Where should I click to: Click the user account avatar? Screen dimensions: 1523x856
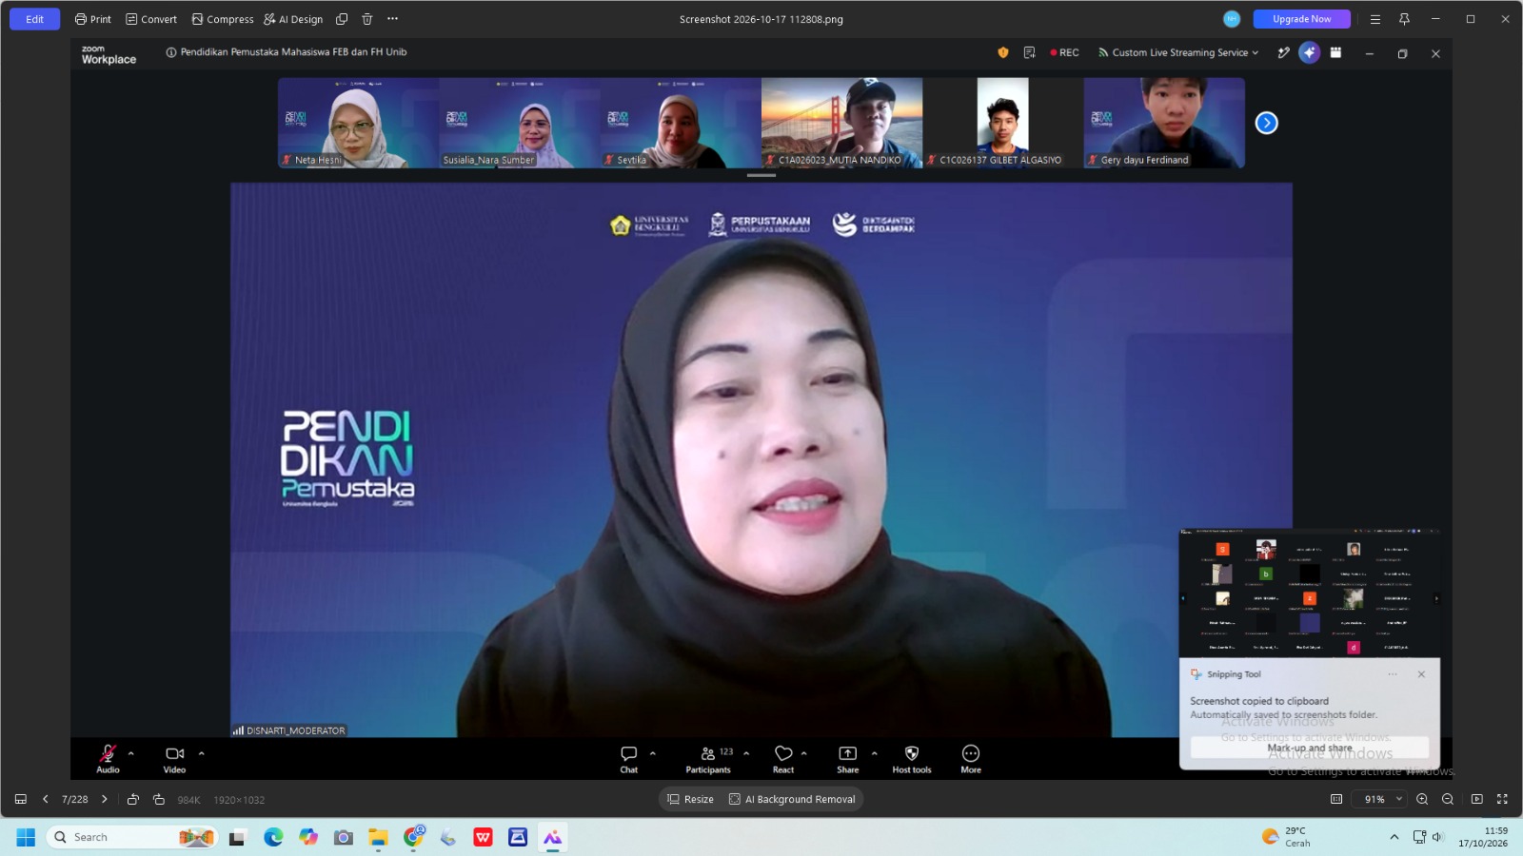pyautogui.click(x=1232, y=19)
